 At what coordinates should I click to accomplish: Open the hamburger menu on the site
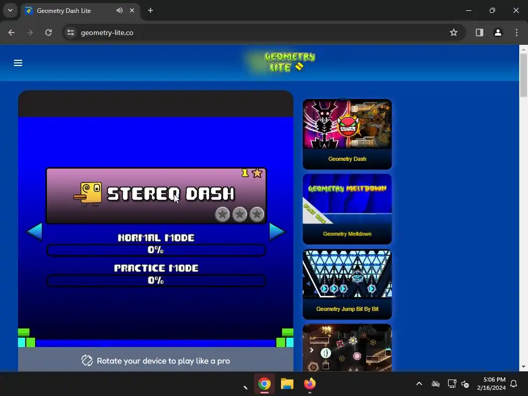pos(18,63)
